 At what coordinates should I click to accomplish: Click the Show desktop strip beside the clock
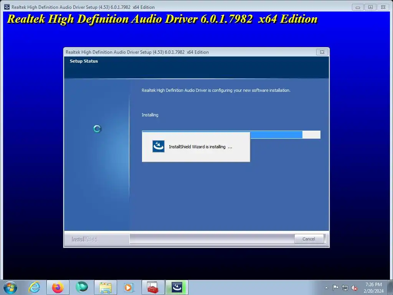[390, 287]
